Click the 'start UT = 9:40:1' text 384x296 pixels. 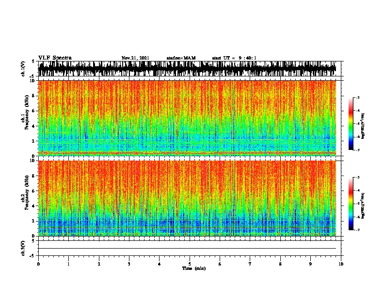point(234,58)
